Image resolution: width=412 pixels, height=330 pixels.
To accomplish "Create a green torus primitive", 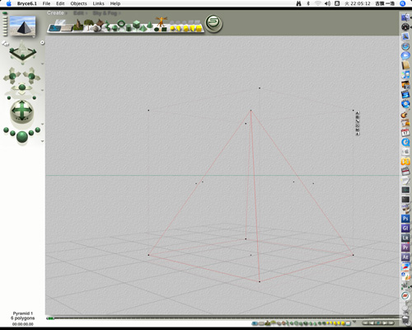I will pyautogui.click(x=121, y=24).
